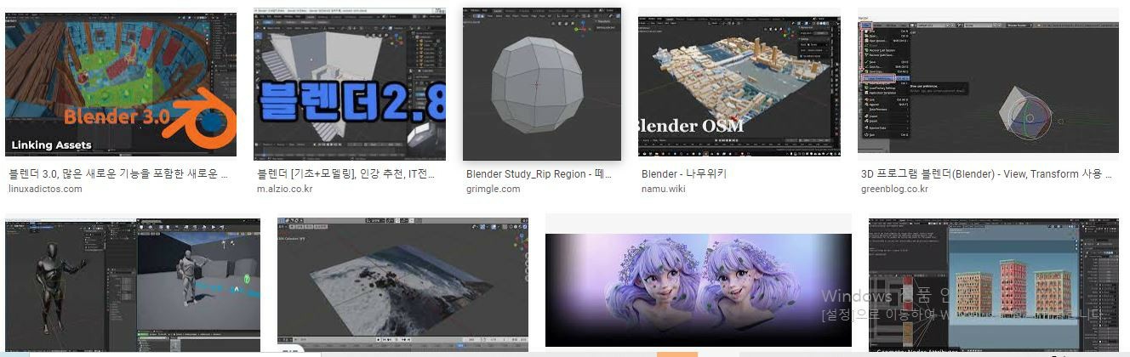The width and height of the screenshot is (1130, 357).
Task: Open the purple-haired girl render thumbnail
Action: pyautogui.click(x=698, y=291)
